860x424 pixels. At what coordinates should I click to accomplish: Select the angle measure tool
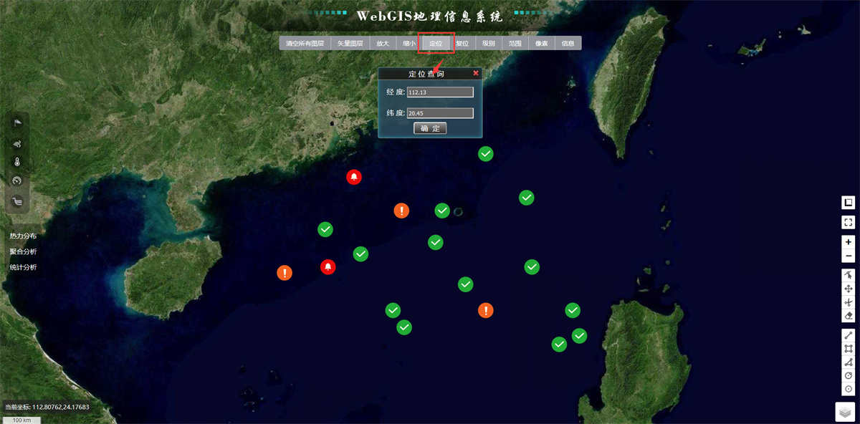pyautogui.click(x=849, y=362)
